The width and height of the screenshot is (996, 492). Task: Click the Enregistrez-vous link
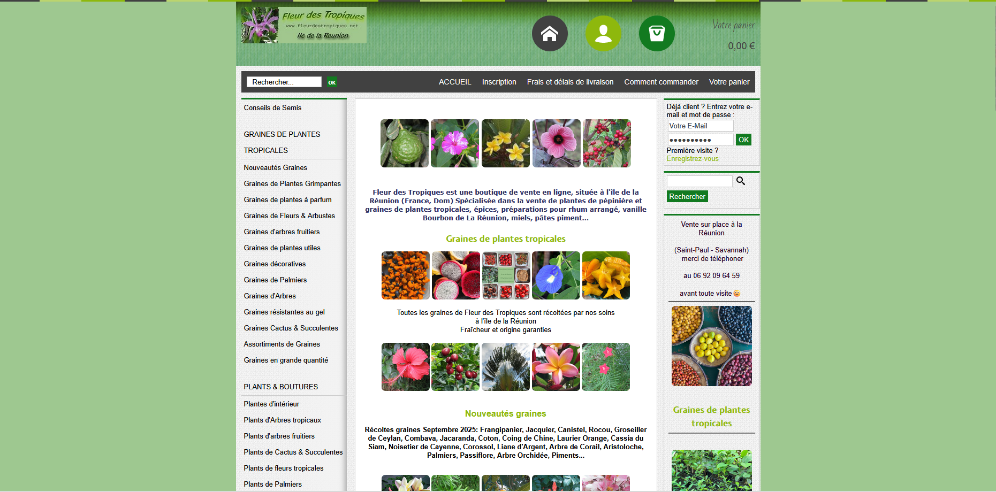pyautogui.click(x=693, y=159)
